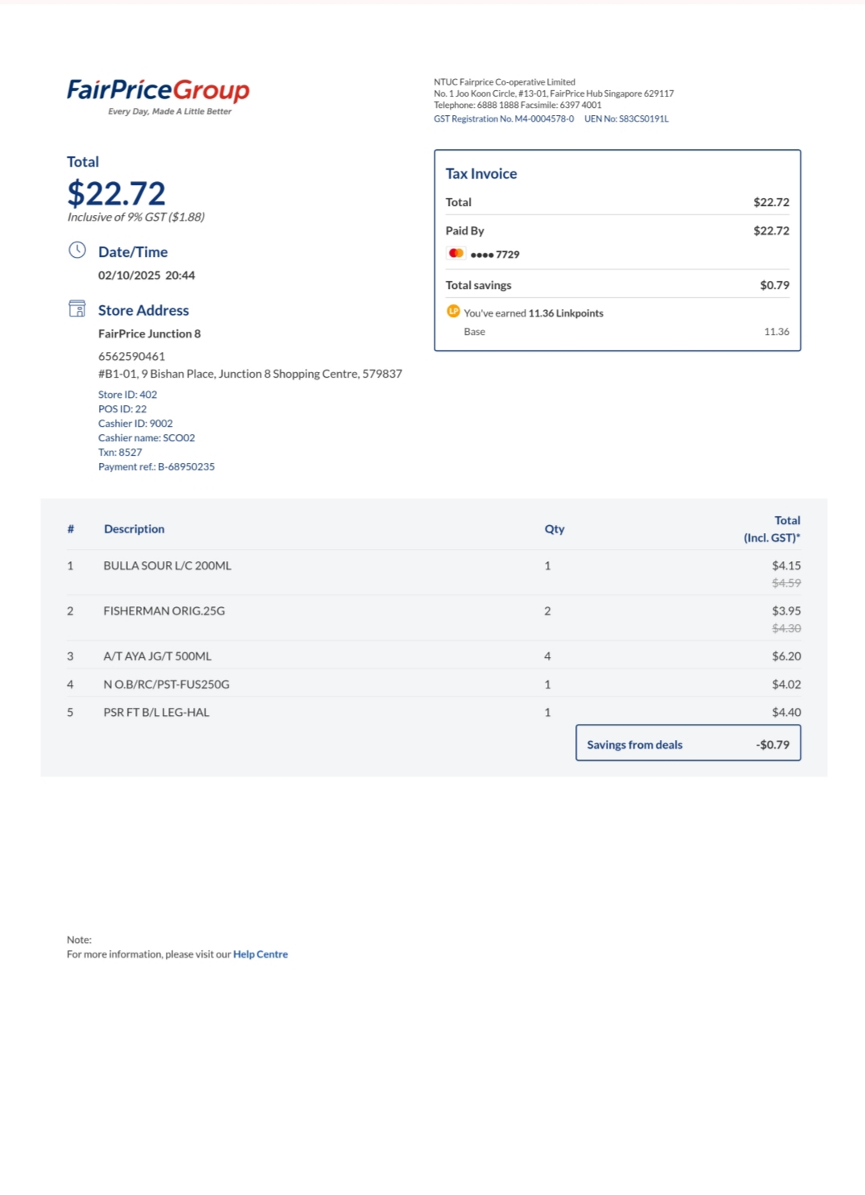865x1195 pixels.
Task: Click the Total (Incl. GST) column header
Action: pos(772,529)
